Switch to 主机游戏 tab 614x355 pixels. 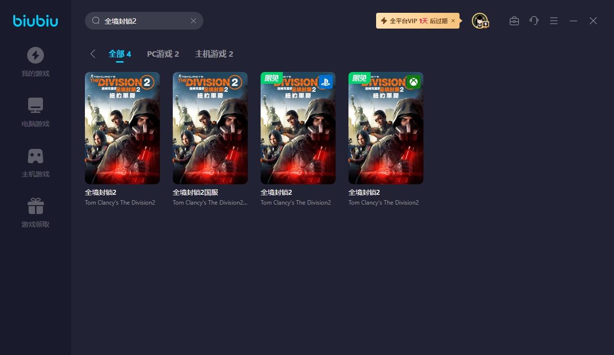coord(214,54)
